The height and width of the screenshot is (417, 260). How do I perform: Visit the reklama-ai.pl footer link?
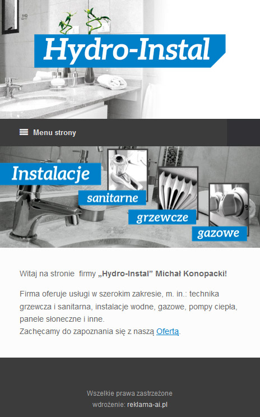pyautogui.click(x=147, y=405)
